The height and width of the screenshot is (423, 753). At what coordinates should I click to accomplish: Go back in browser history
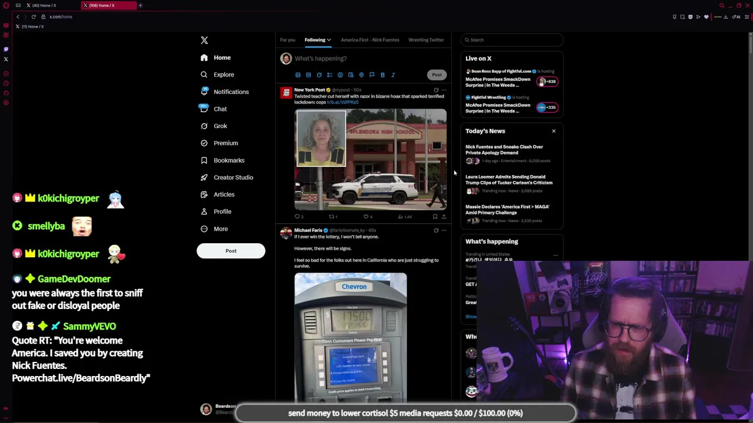click(18, 16)
